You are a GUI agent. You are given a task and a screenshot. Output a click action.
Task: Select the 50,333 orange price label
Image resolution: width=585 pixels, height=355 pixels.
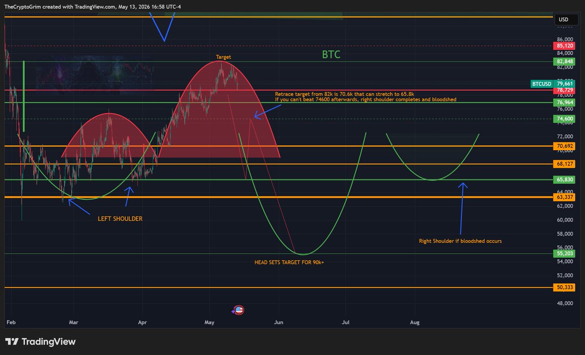[564, 288]
